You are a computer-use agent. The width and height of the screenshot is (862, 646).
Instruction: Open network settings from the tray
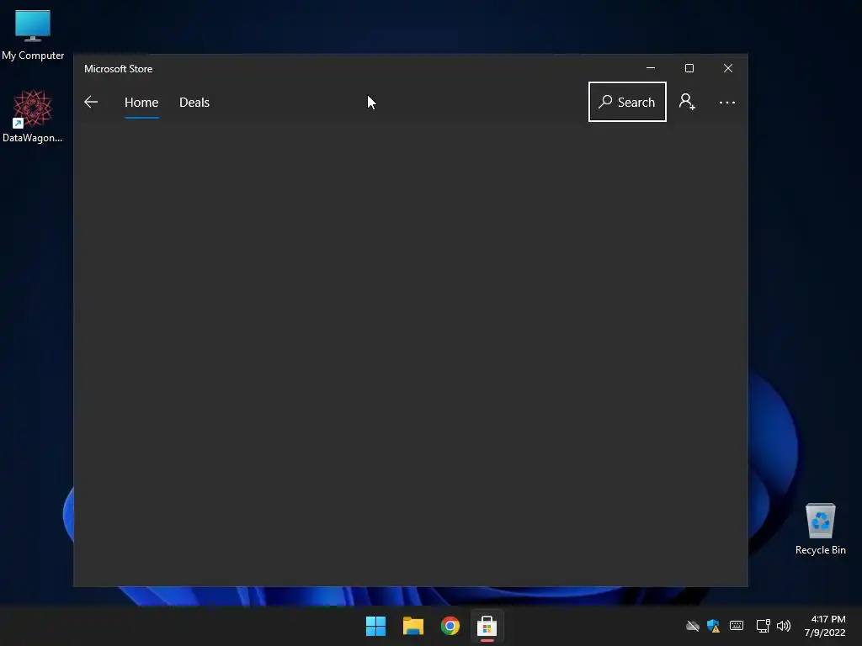pos(763,626)
